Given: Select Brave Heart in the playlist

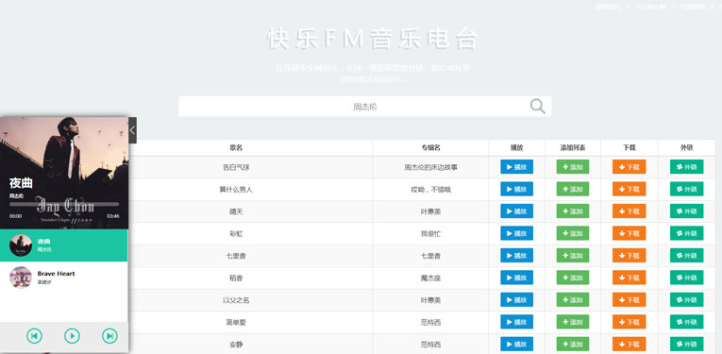Looking at the screenshot, I should click(x=64, y=278).
